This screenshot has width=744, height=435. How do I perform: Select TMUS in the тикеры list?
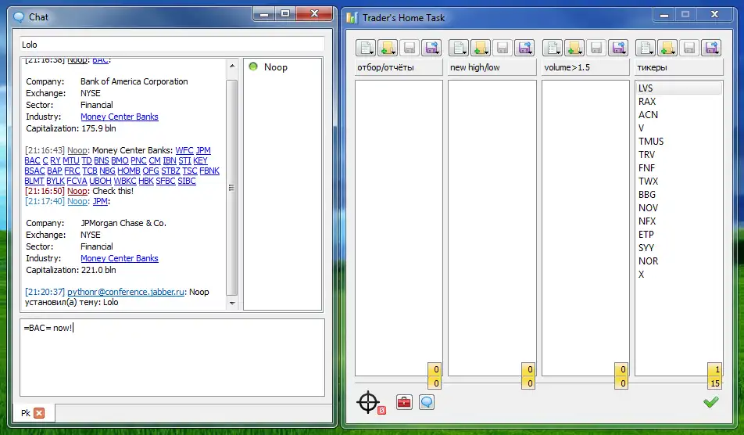679,142
